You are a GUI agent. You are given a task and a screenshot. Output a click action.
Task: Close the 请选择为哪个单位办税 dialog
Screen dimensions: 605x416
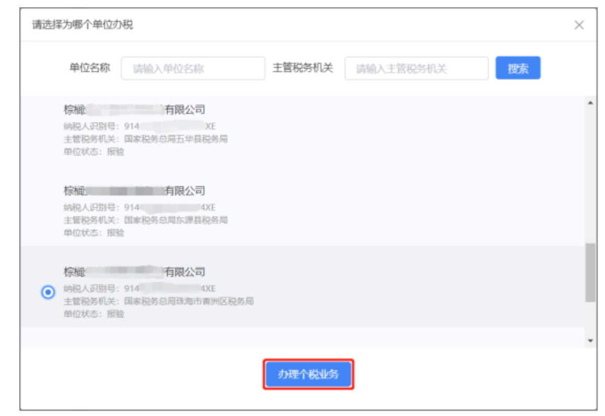[x=578, y=26]
